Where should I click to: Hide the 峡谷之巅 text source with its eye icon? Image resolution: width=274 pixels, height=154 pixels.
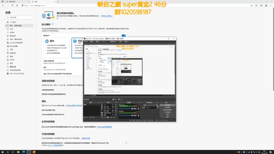coord(113,107)
